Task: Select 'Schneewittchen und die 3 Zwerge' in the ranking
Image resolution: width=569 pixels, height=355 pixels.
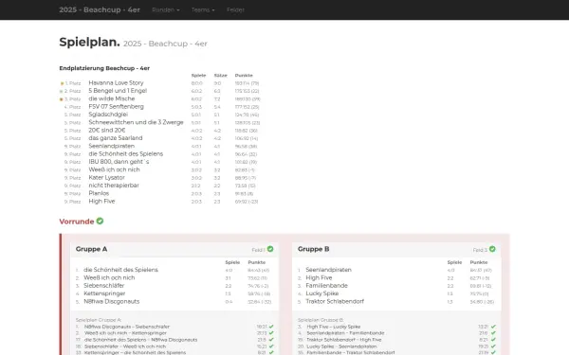Action: [136, 122]
